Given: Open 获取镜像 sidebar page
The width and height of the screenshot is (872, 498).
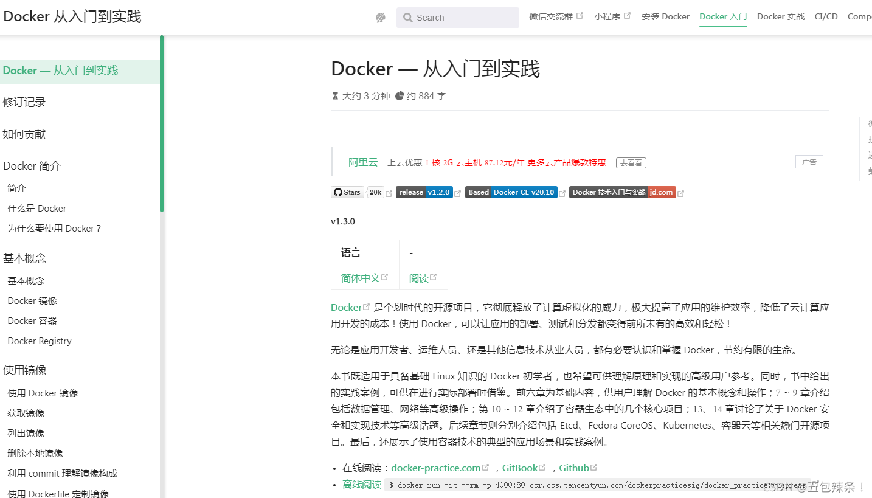Looking at the screenshot, I should [26, 413].
